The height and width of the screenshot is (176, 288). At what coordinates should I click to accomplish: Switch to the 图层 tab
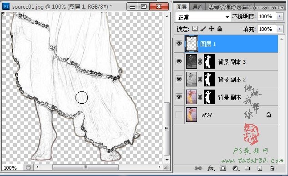182,7
